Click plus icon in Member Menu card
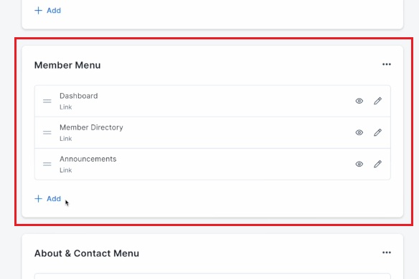419x279 pixels. [38, 199]
